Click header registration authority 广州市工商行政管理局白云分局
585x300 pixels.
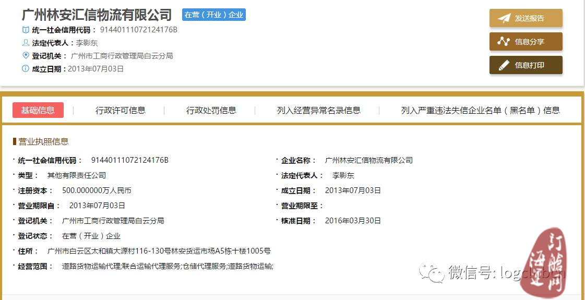click(122, 56)
